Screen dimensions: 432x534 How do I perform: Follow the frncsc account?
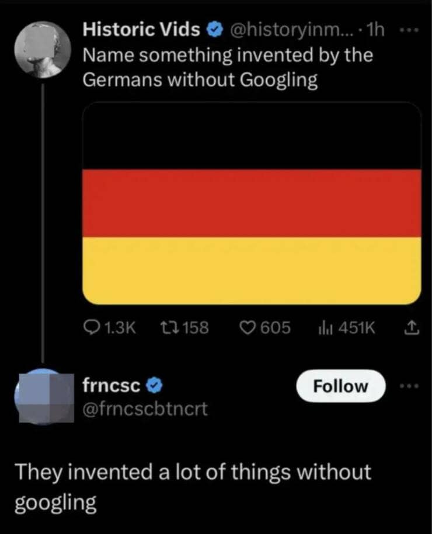point(341,386)
